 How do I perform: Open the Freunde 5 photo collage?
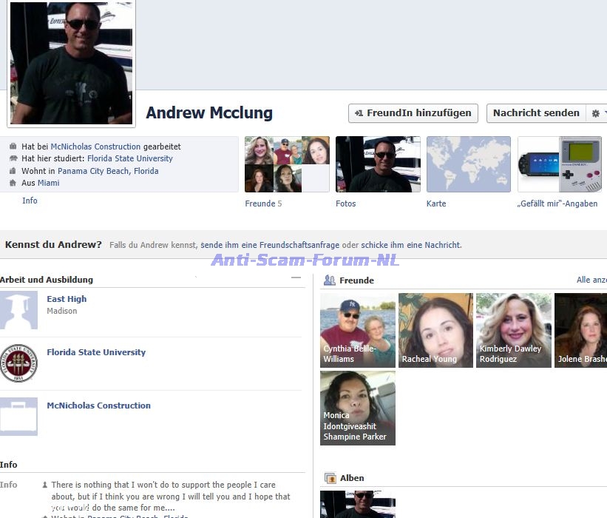(x=287, y=164)
